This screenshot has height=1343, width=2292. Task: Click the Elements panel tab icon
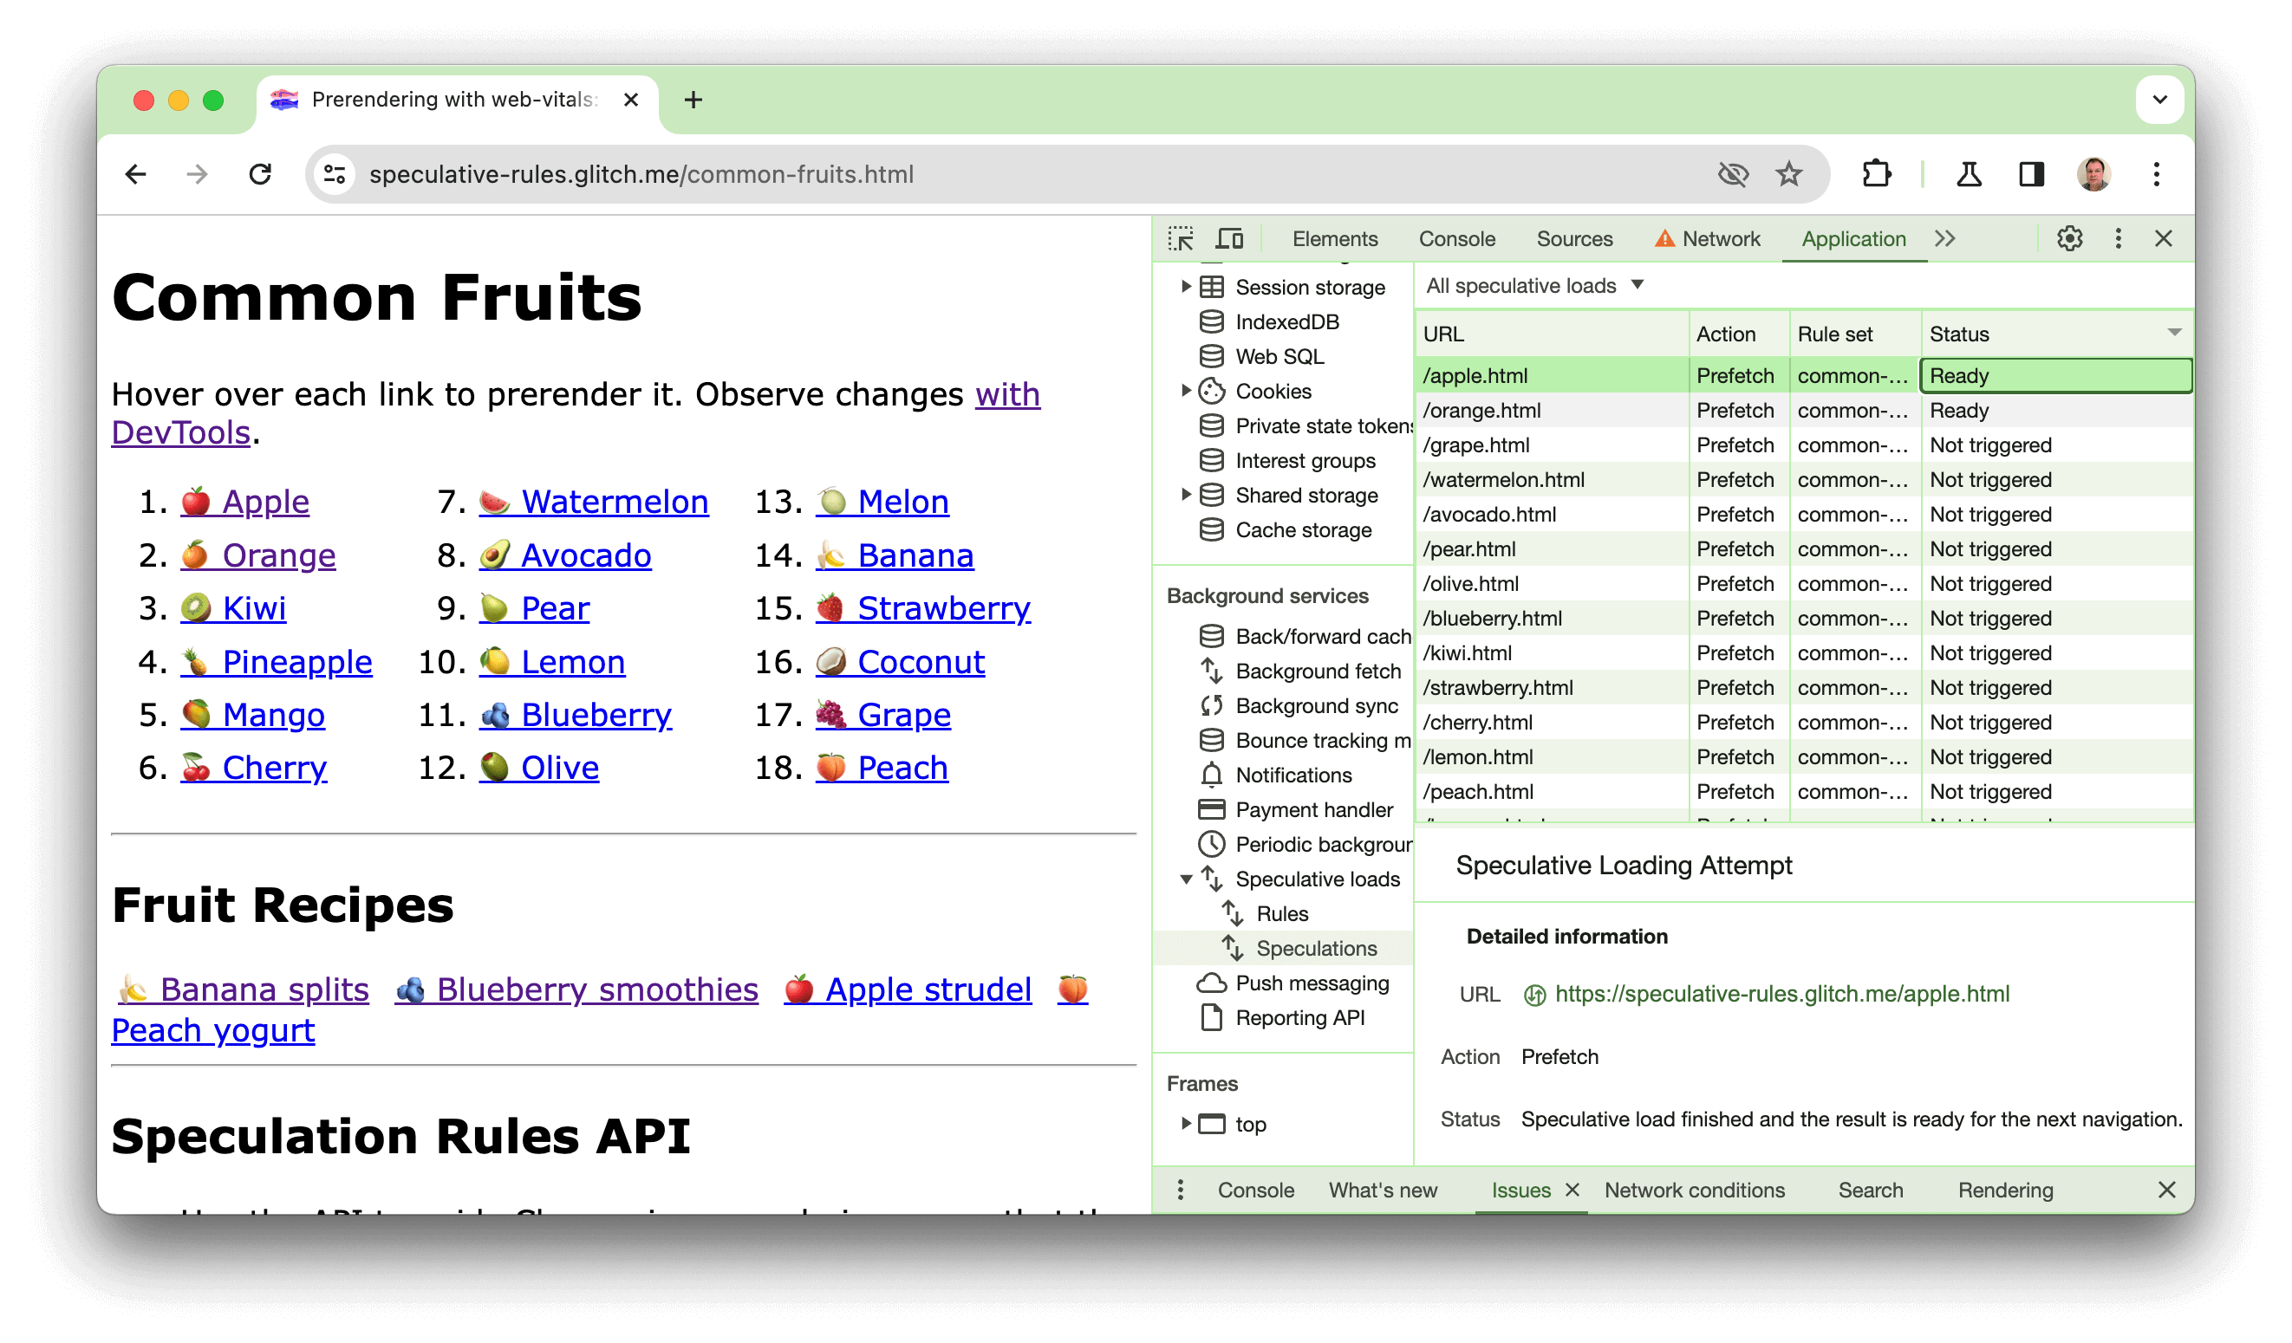1337,237
